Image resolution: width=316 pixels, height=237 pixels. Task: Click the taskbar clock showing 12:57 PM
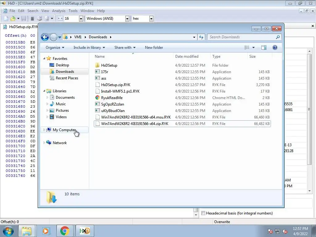pyautogui.click(x=300, y=231)
